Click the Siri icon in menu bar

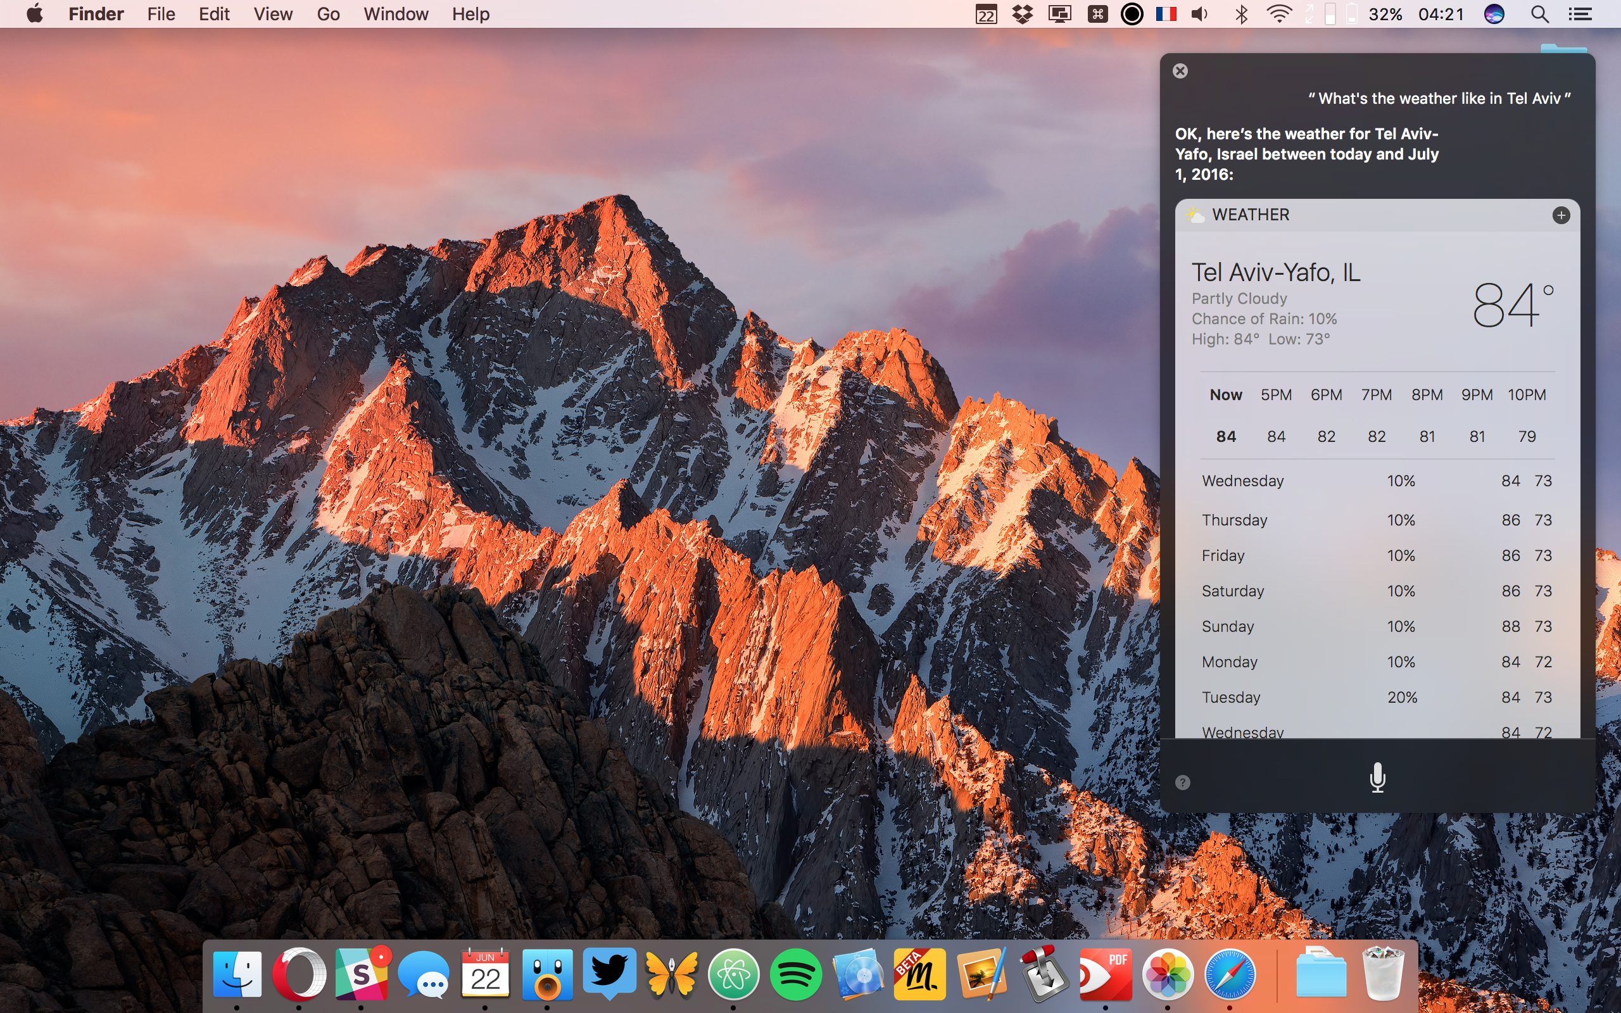click(x=1494, y=14)
